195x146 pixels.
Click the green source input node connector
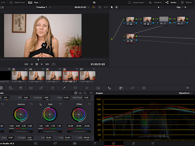(112, 39)
